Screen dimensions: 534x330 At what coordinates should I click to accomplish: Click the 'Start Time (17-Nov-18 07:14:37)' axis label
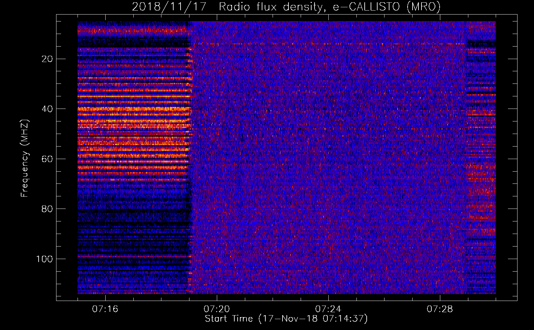pos(286,319)
